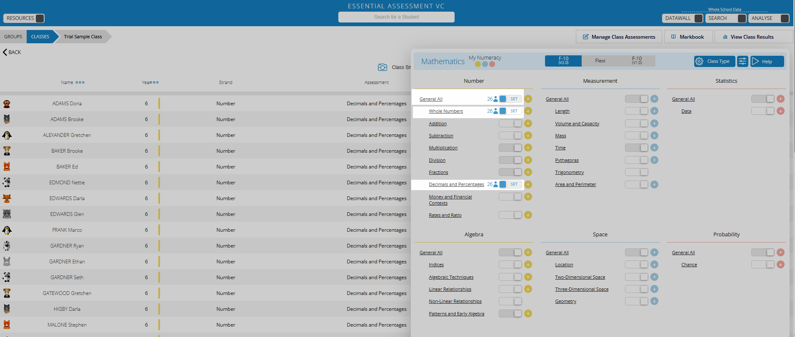The image size is (795, 337).
Task: Click the red My Numeracy dot
Action: (492, 64)
